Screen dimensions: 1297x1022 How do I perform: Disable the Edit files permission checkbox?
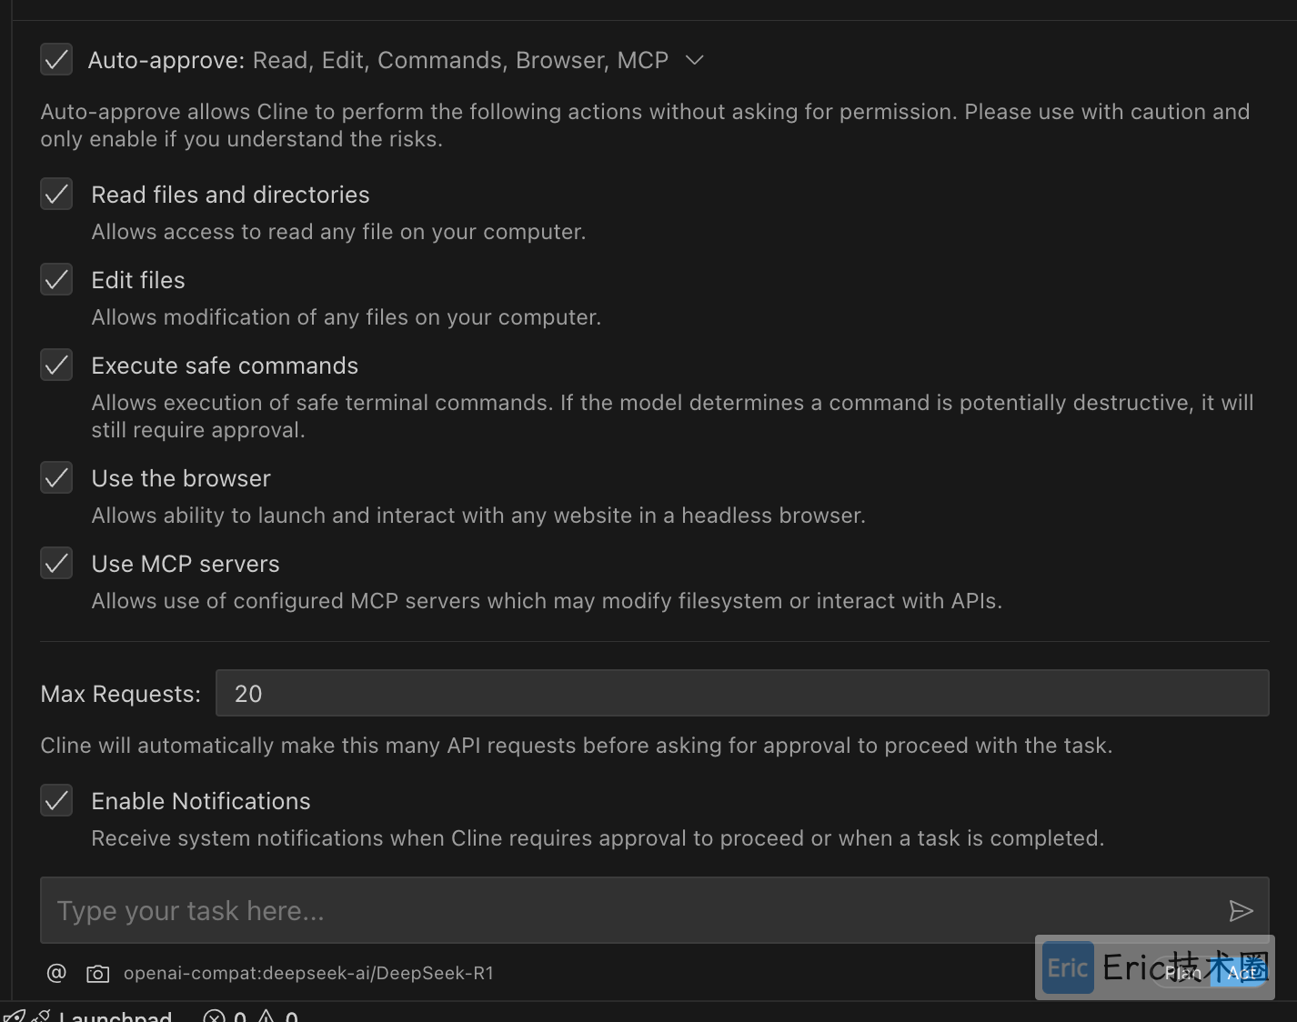tap(56, 280)
